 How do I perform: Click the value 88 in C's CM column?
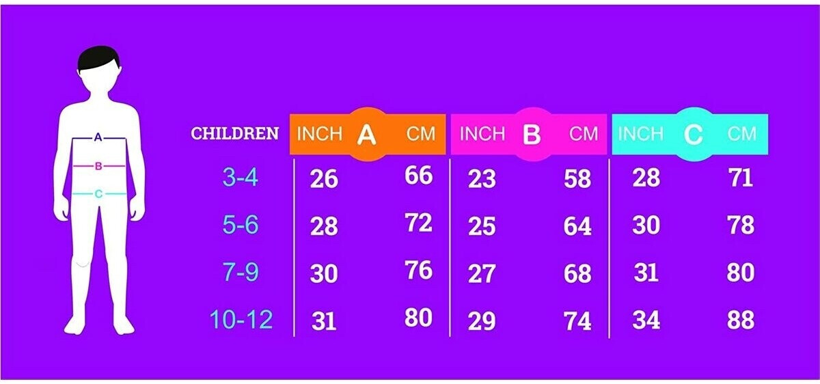point(740,320)
